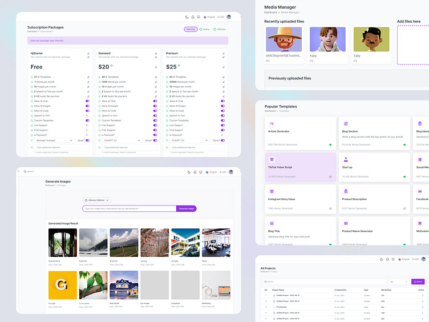Open Dashboard breadcrumb under Popular Templates
Screen dimensions: 429x322
[x=270, y=111]
